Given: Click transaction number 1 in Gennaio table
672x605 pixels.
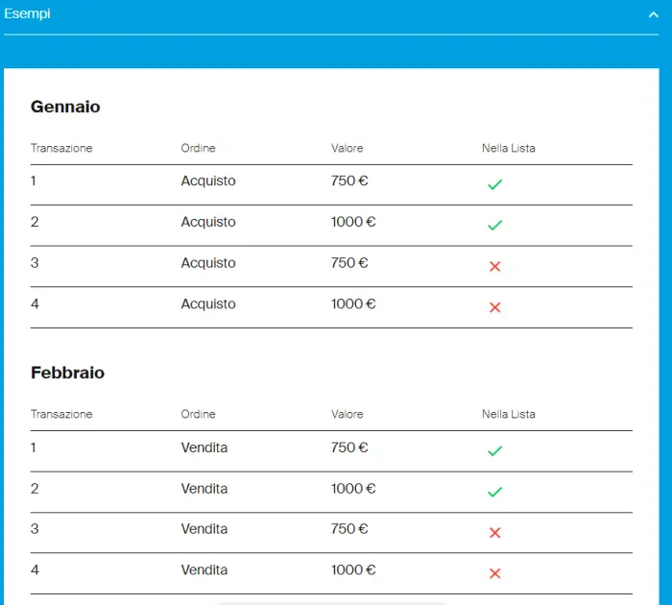Looking at the screenshot, I should 33,181.
